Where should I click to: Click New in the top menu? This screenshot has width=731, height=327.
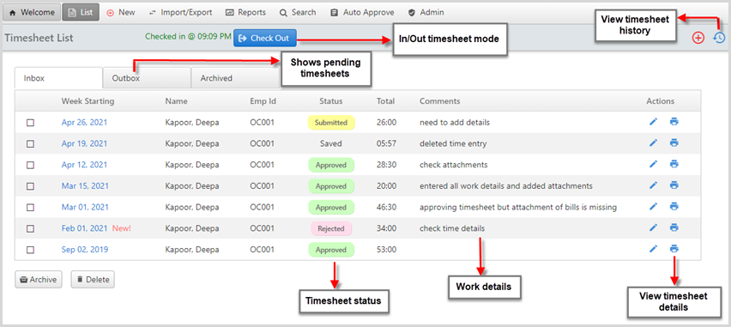click(121, 13)
